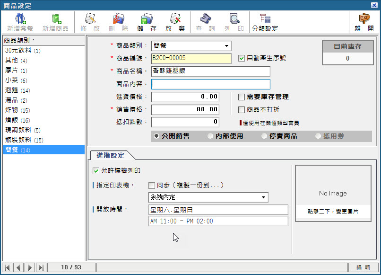The height and width of the screenshot is (275, 381).
Task: Go to the first record
Action: [8, 268]
